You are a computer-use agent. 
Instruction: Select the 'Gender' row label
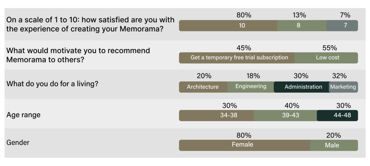[x=18, y=143]
